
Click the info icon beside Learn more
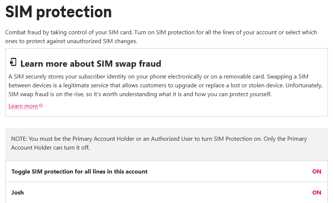[x=41, y=106]
